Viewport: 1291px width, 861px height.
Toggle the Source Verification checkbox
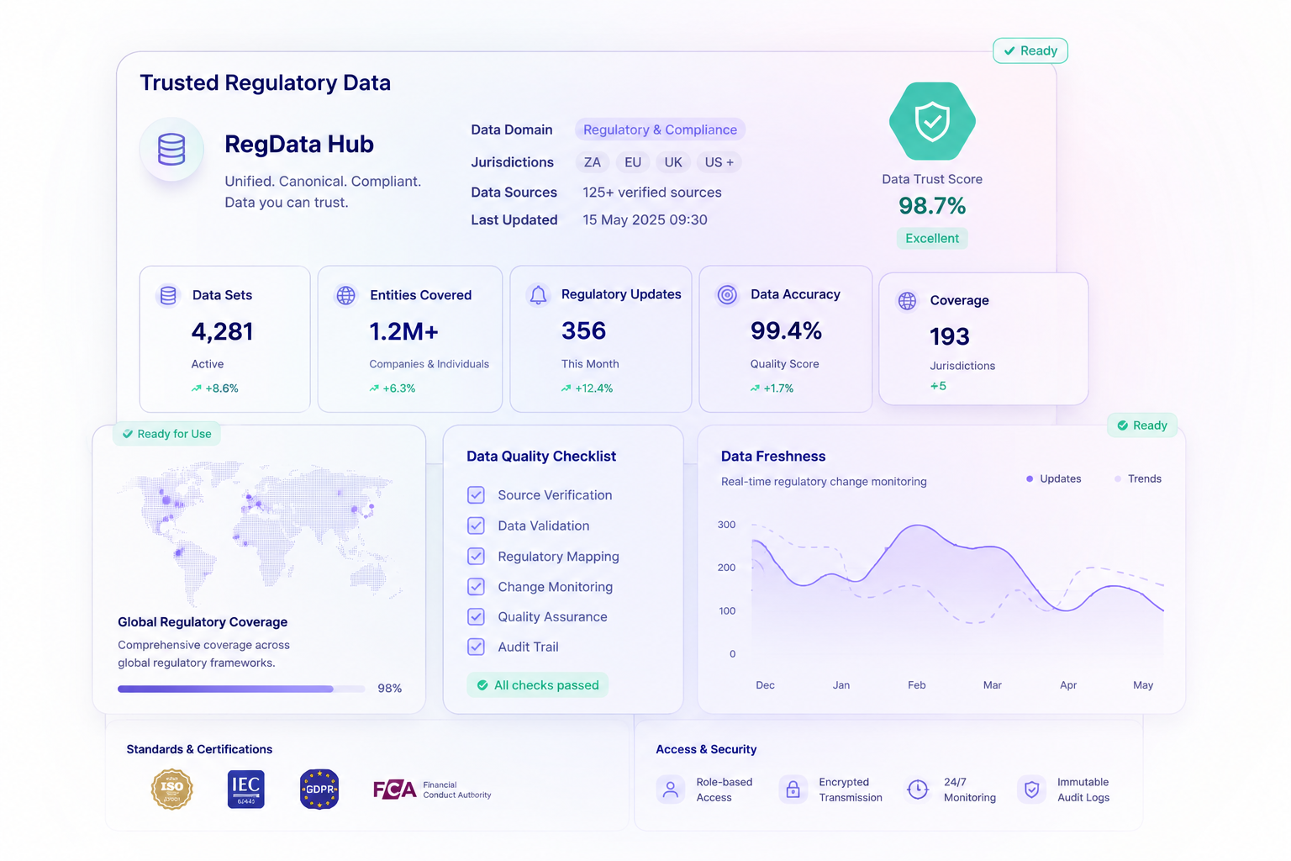click(x=476, y=495)
